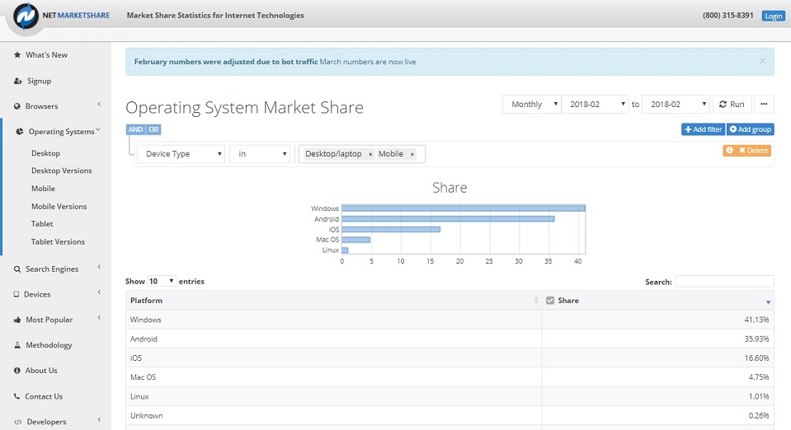Open the Desktop Versions submenu item
The height and width of the screenshot is (430, 791).
(x=62, y=171)
